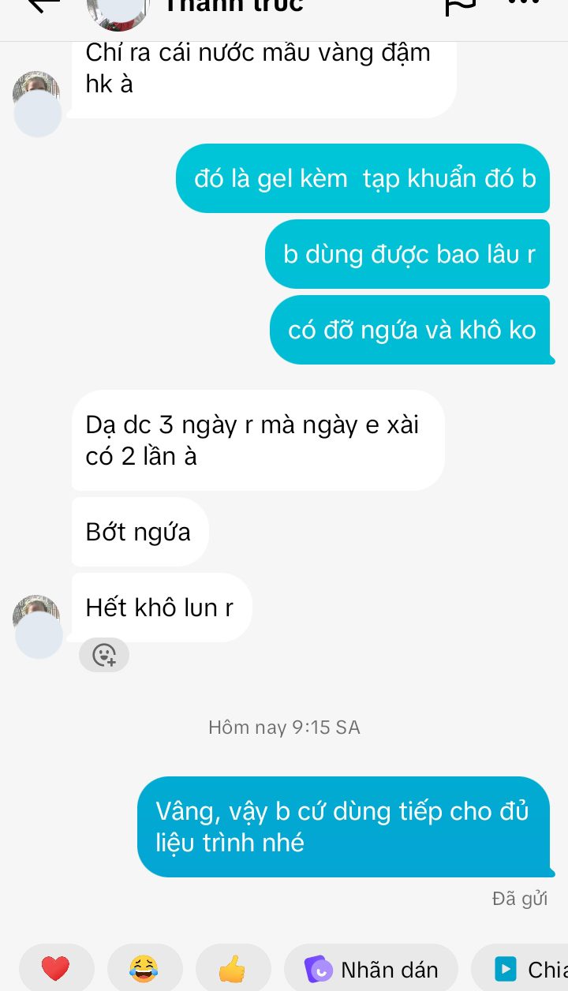Open Thanh Truc profile avatar in header
568x991 pixels.
pyautogui.click(x=118, y=9)
